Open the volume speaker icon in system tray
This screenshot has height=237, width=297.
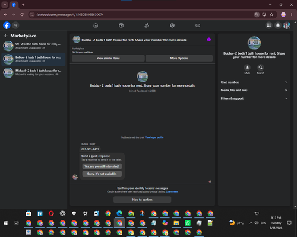[x=257, y=223]
